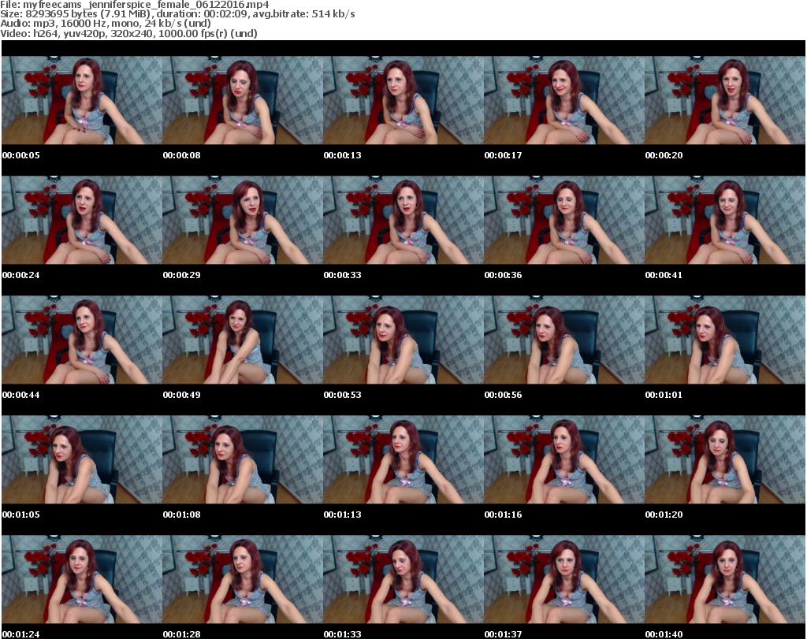Click the timestamp label 00:00:49

182,395
